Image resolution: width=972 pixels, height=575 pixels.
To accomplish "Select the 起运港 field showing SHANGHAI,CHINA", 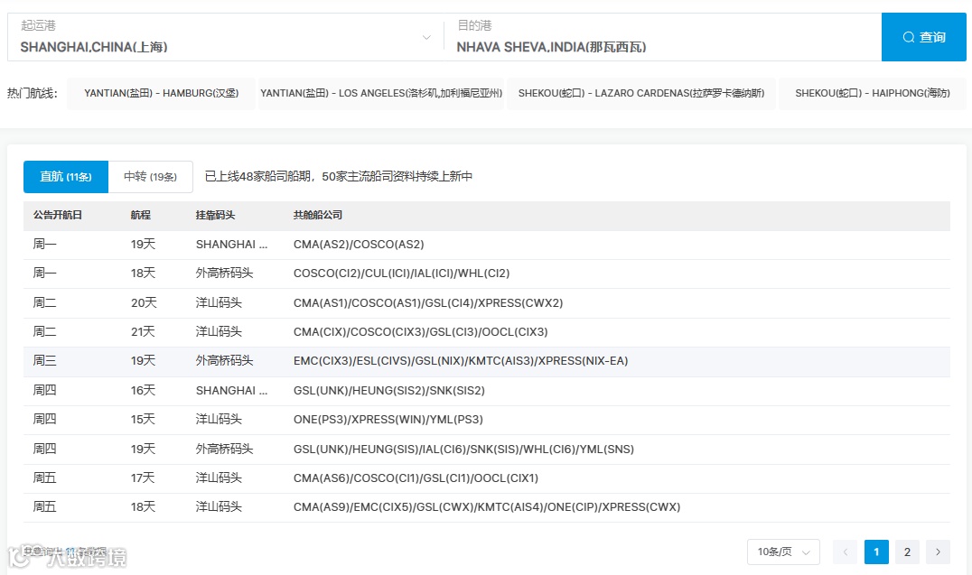I will click(x=225, y=37).
